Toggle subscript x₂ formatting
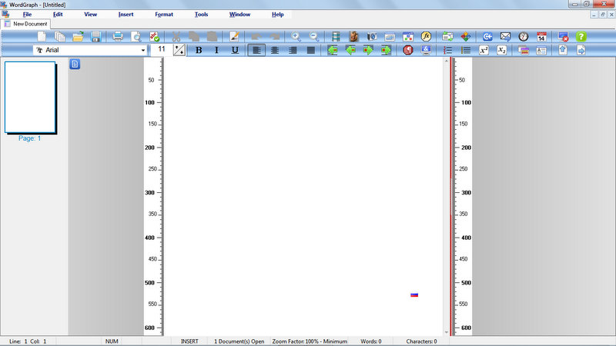The height and width of the screenshot is (346, 616). (502, 50)
